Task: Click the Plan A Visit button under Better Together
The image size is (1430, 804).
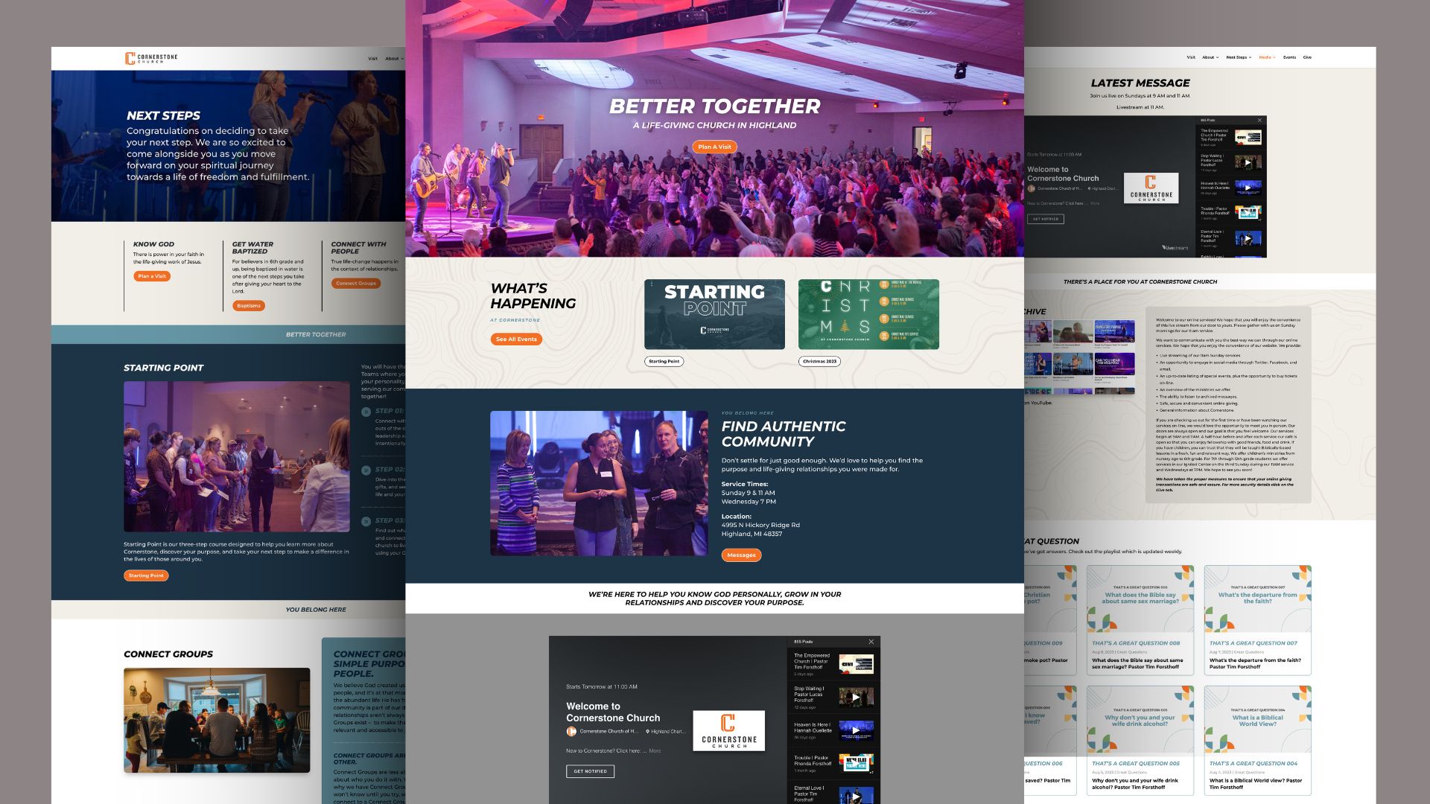Action: click(x=714, y=147)
